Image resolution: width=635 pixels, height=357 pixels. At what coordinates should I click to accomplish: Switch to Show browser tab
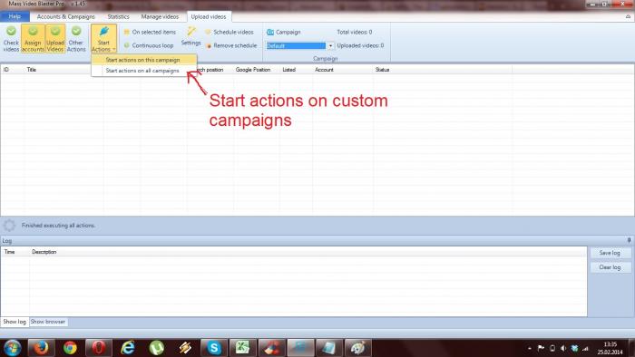48,322
